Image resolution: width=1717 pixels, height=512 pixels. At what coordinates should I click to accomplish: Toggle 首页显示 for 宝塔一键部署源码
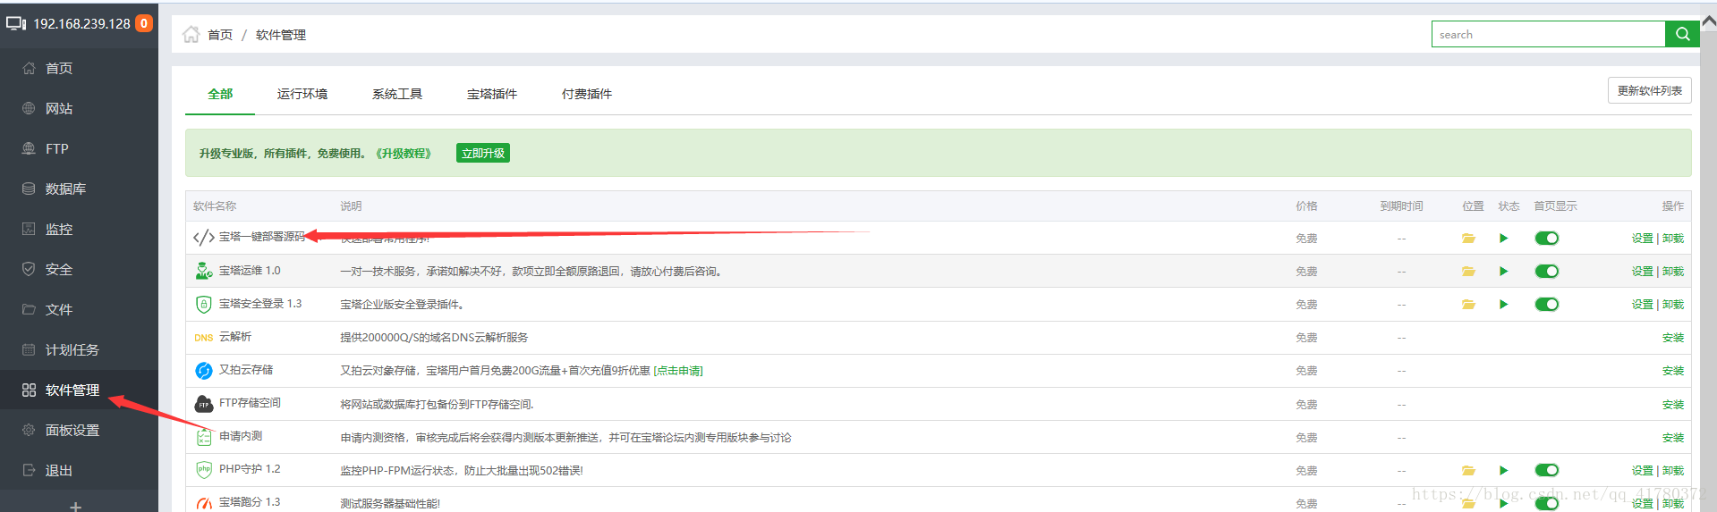click(x=1547, y=239)
